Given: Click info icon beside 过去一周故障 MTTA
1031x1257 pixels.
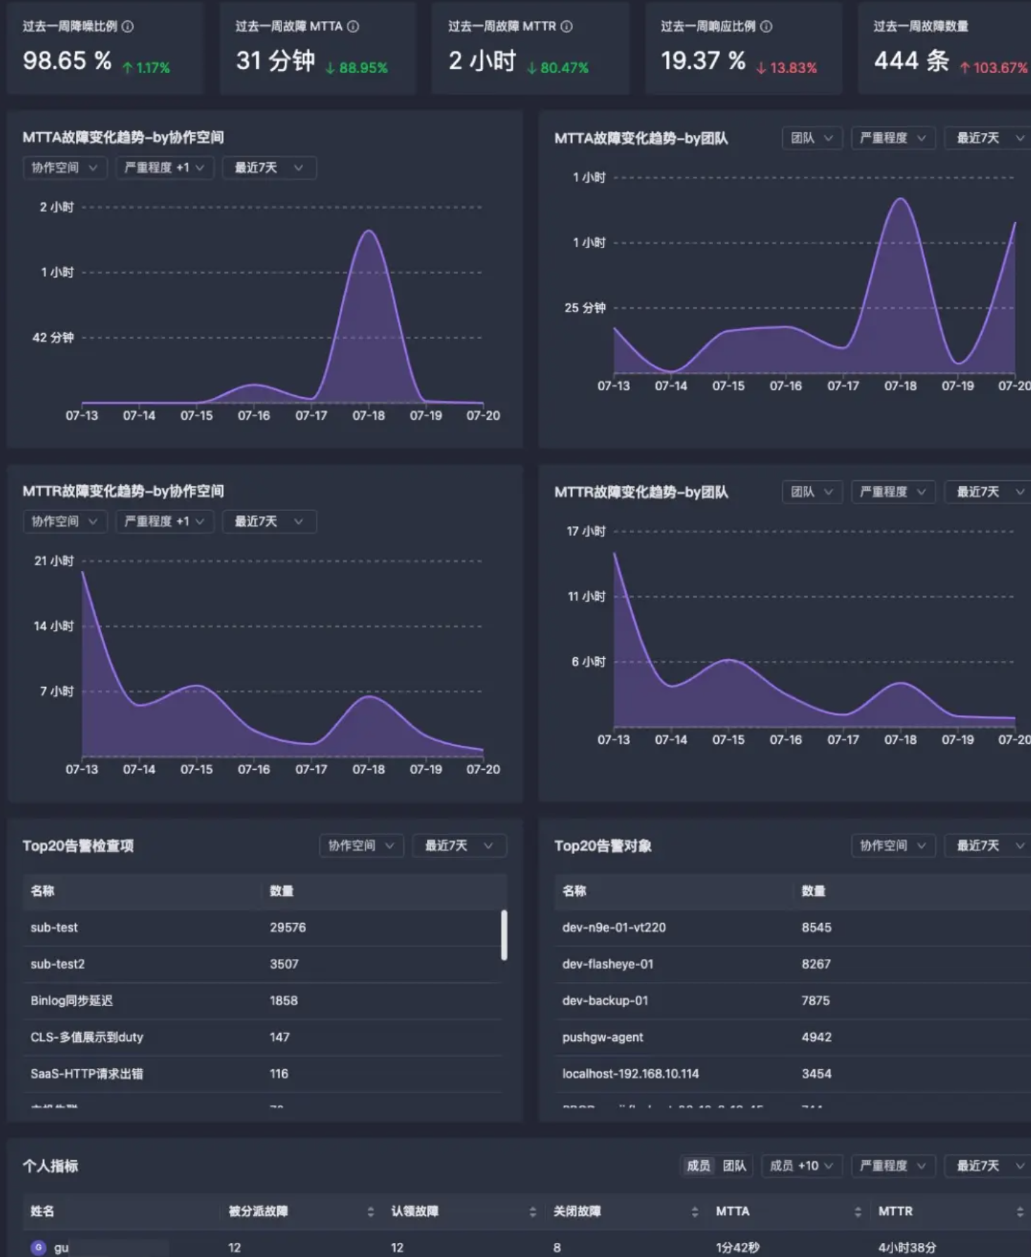Looking at the screenshot, I should point(353,27).
